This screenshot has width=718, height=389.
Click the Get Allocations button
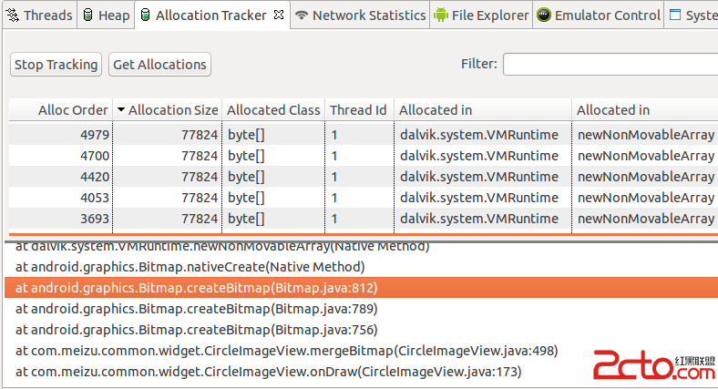[159, 65]
